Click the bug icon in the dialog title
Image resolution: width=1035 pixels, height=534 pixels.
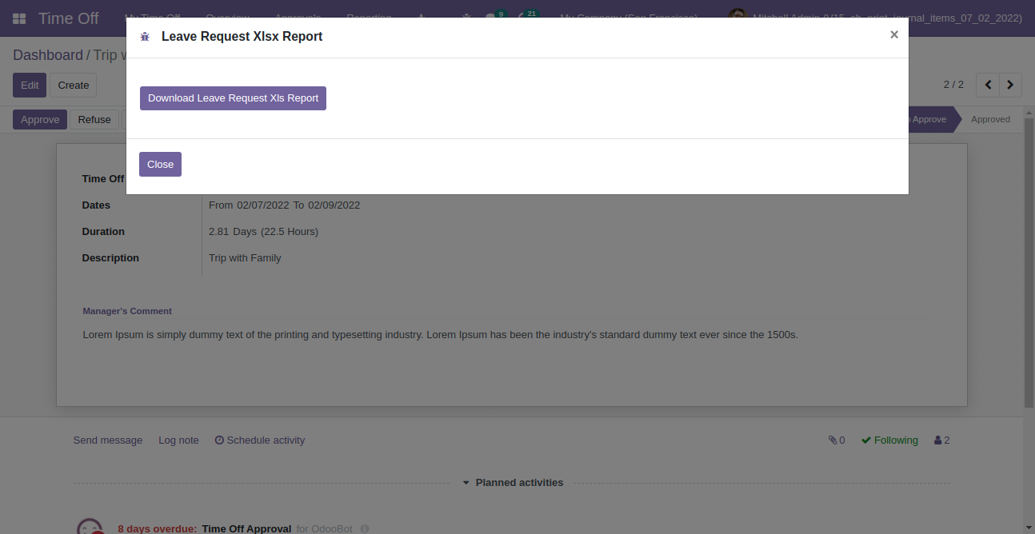click(x=145, y=37)
